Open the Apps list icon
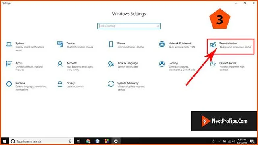Screen dimensions: 258x145 tap(9, 64)
